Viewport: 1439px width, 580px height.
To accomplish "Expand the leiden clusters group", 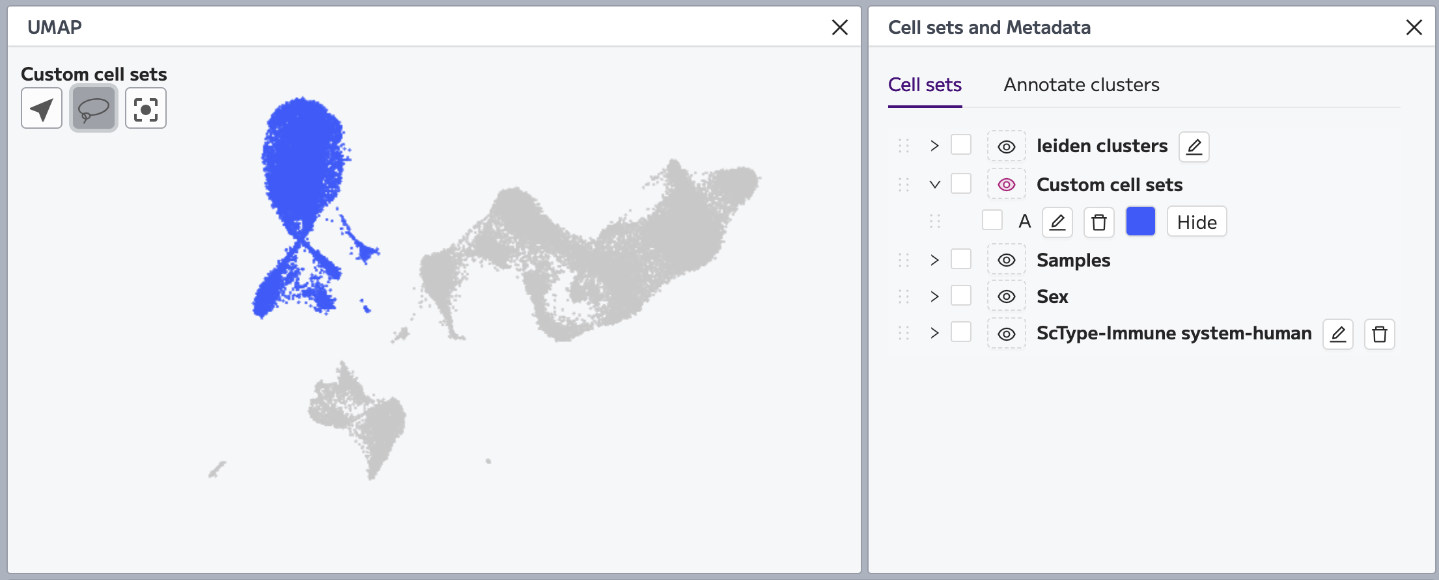I will point(935,146).
